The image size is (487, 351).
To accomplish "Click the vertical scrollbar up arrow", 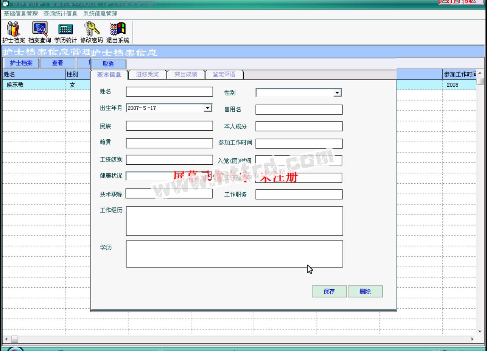I will (480, 73).
